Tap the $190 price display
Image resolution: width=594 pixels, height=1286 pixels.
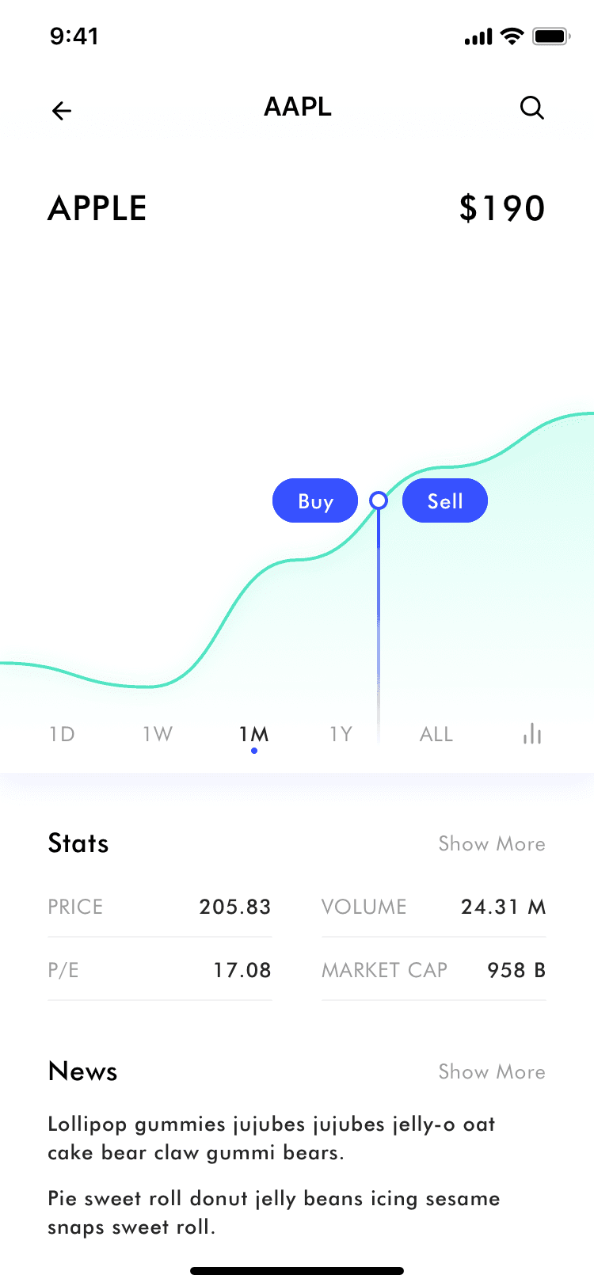(x=502, y=209)
